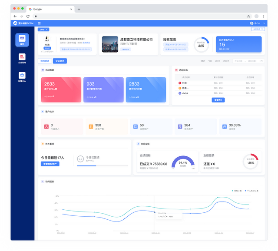Screen dimensions: 278x251
Task: Click rank 2 orange badge in ranking
Action: click(180, 88)
